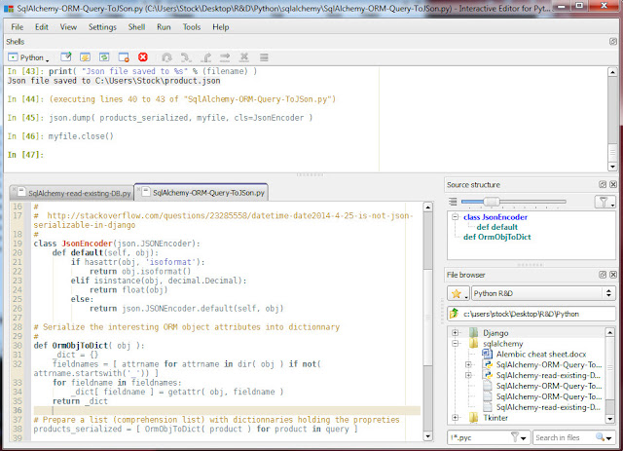
Task: Close the shell with the red X icon
Action: 143,57
